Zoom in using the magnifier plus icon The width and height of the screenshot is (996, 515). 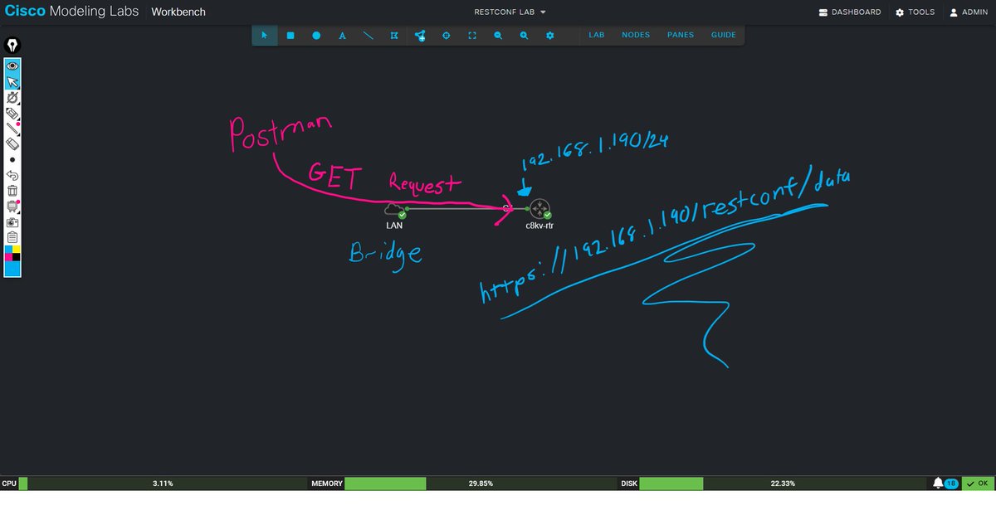coord(524,36)
